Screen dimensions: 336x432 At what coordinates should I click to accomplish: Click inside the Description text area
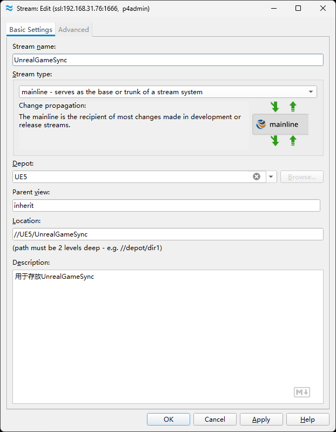[x=167, y=337]
